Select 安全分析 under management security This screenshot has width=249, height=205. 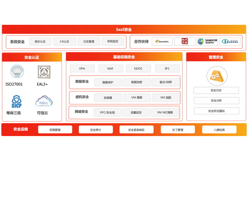coord(217,100)
